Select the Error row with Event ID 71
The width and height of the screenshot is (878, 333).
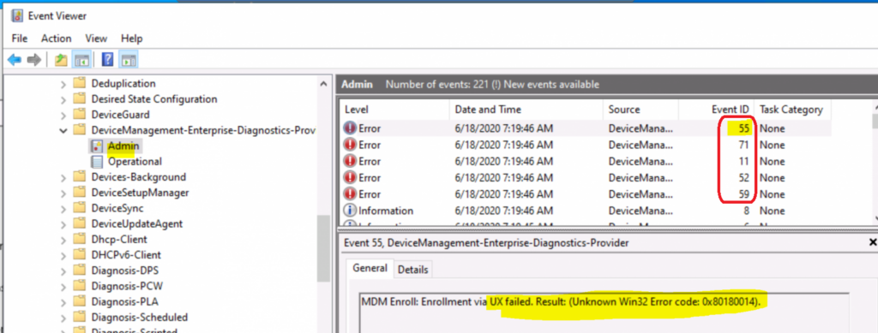tap(585, 145)
